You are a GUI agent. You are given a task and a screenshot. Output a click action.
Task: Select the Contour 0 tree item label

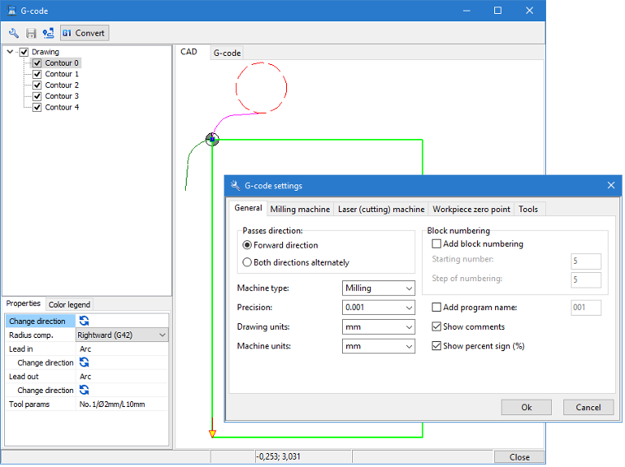click(62, 63)
